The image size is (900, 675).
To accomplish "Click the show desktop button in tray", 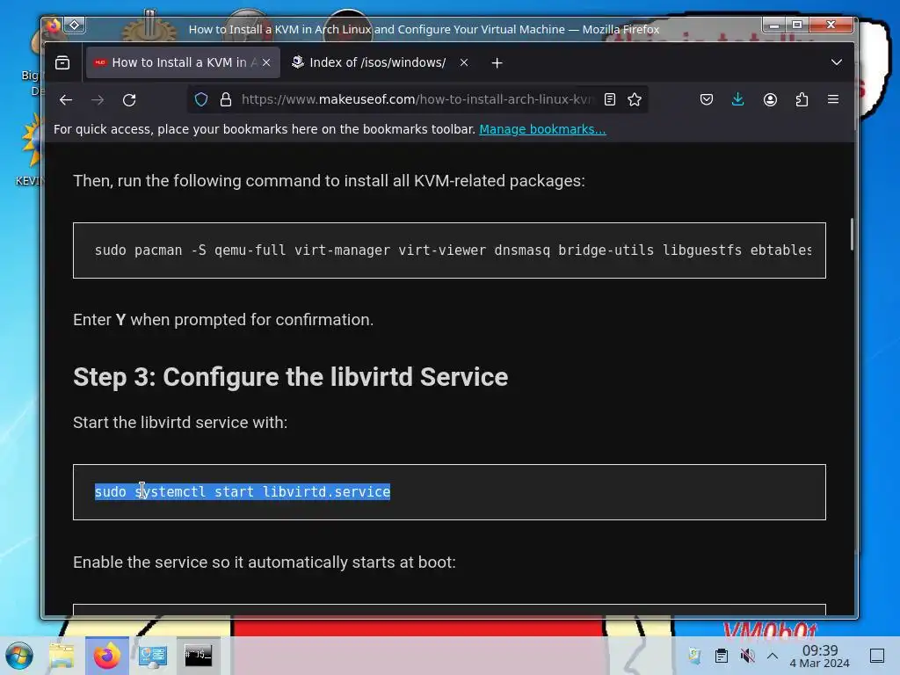I will (877, 656).
